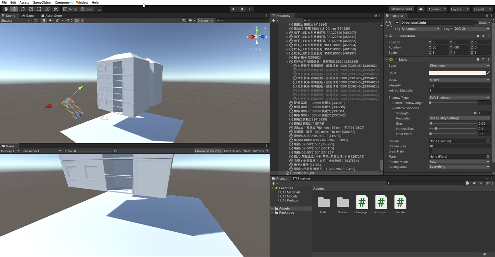
Task: Click the scene orientation gizmo
Action: pos(257,37)
